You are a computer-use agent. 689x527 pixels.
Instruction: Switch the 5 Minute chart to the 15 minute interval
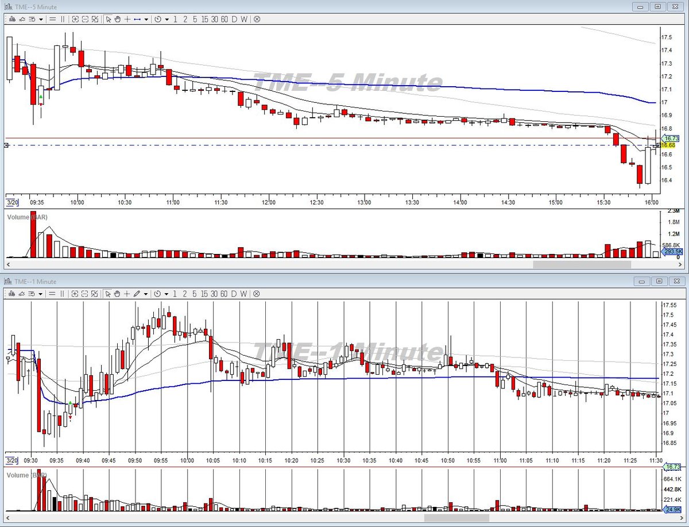pos(204,19)
